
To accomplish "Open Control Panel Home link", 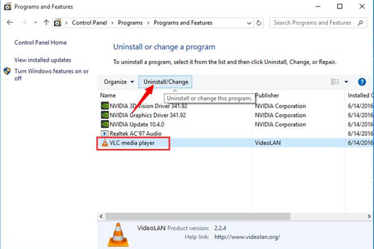I will pyautogui.click(x=40, y=43).
